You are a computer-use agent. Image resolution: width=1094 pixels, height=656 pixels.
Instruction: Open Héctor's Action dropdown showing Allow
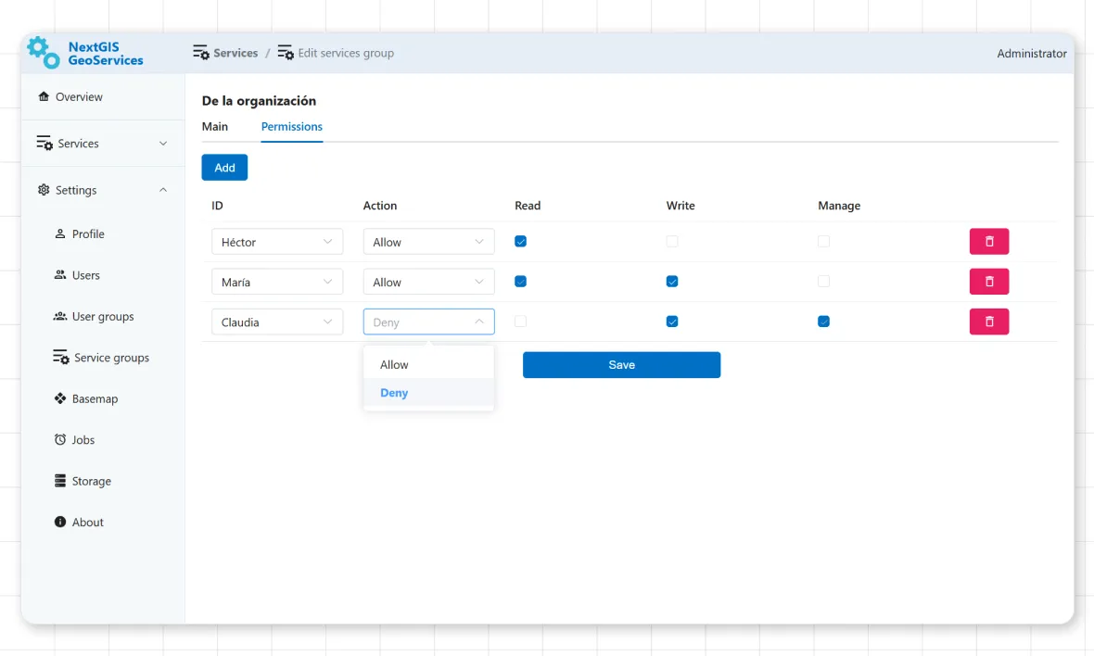coord(428,242)
